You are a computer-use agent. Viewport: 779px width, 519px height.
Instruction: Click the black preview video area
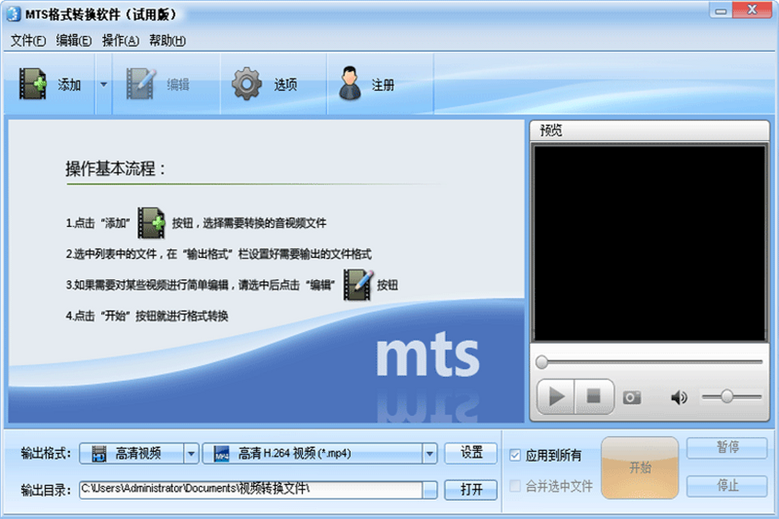pos(649,243)
